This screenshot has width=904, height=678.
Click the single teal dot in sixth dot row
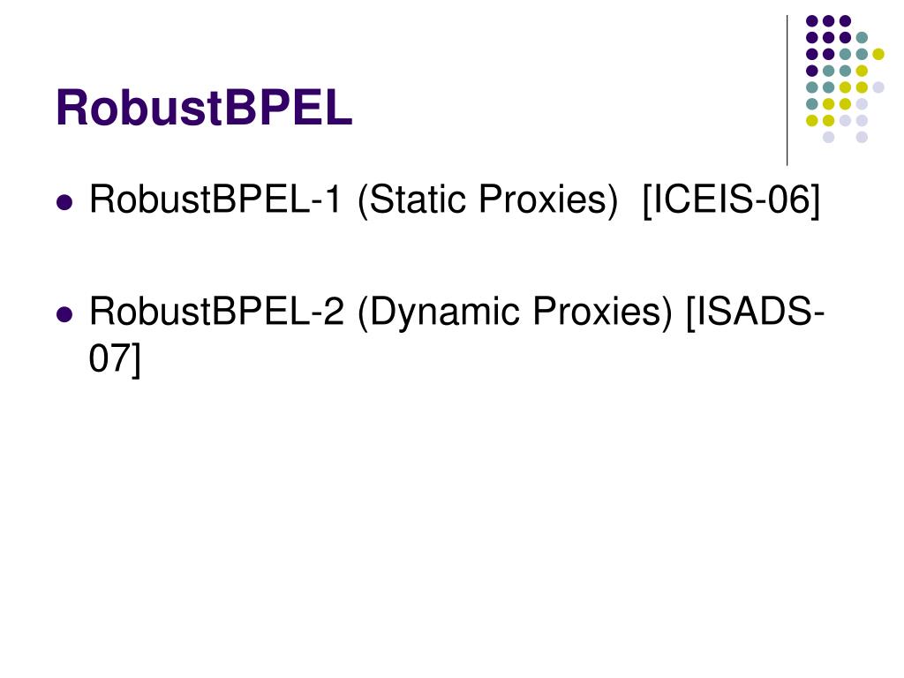[x=812, y=104]
